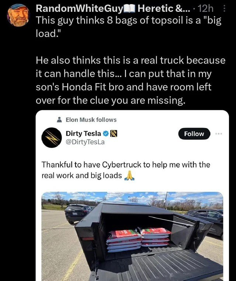Click the RandomWhiteGuy display name

click(80, 9)
